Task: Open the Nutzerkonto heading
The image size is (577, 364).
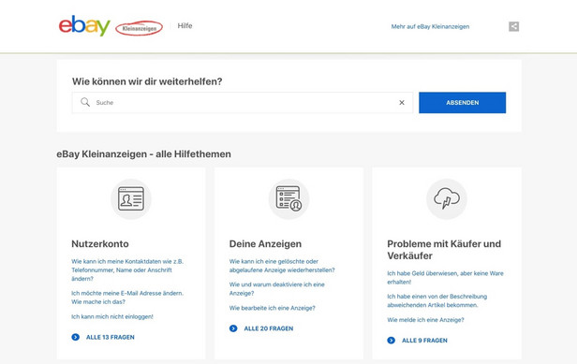Action: [100, 244]
